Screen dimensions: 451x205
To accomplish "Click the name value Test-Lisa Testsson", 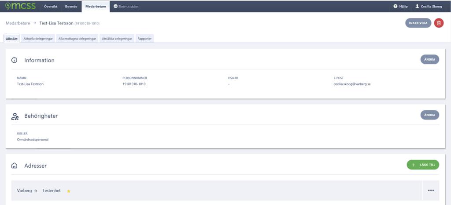I will tap(30, 84).
